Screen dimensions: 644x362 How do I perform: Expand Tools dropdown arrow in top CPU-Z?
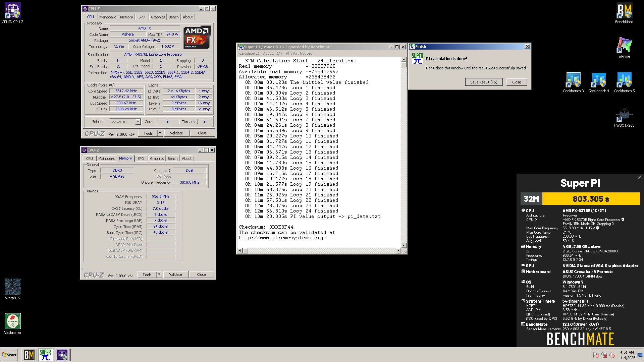point(160,133)
